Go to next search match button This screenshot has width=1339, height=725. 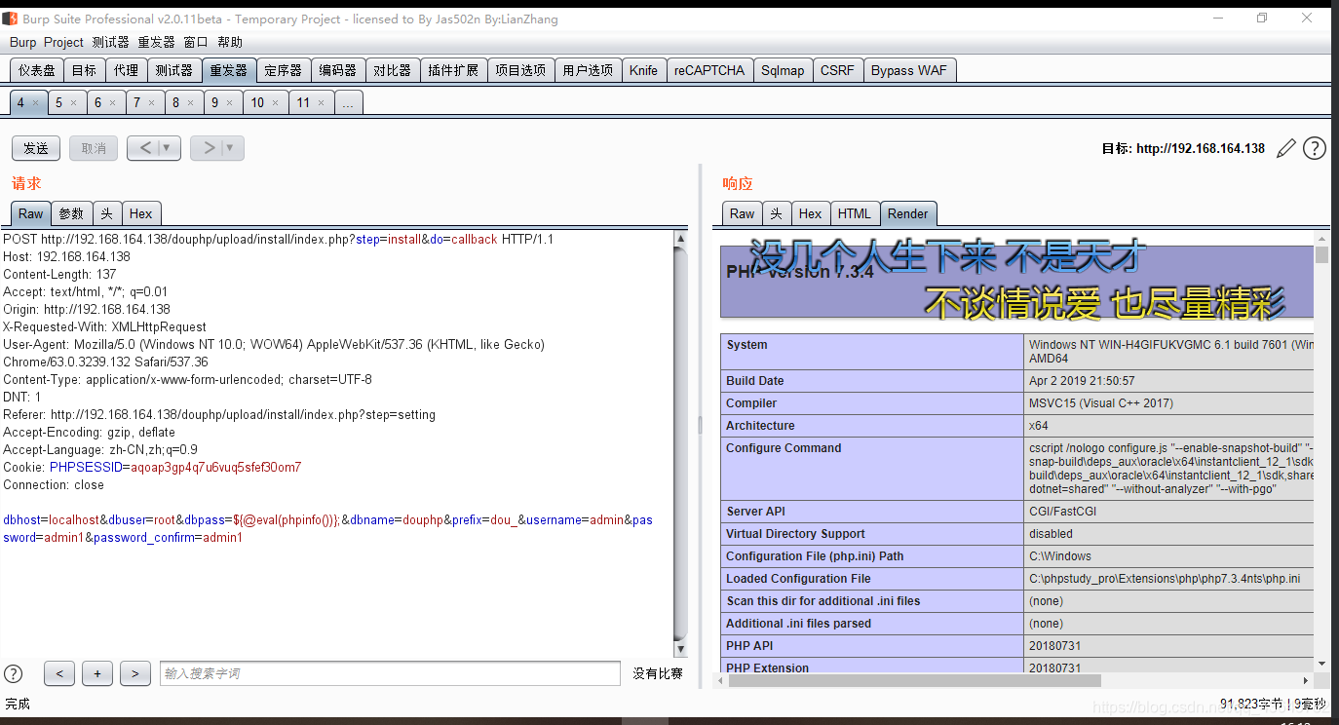point(134,673)
